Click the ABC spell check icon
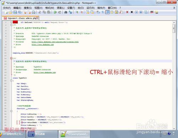 coord(152,12)
